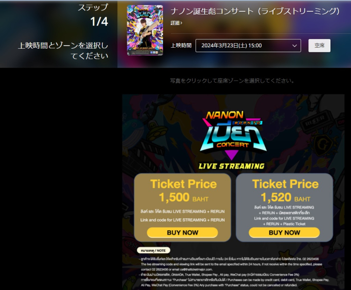The image size is (351, 290).
Task: Click the NANON Born To concert logo
Action: click(233, 133)
